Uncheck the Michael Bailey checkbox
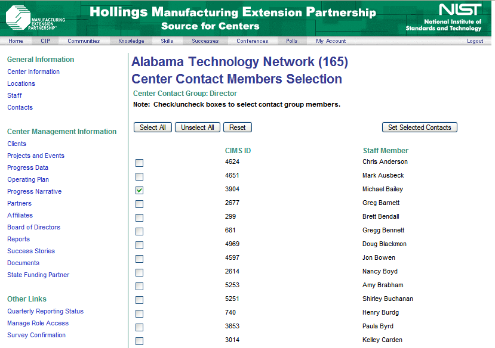Viewport: 495px width, 348px height. [139, 191]
